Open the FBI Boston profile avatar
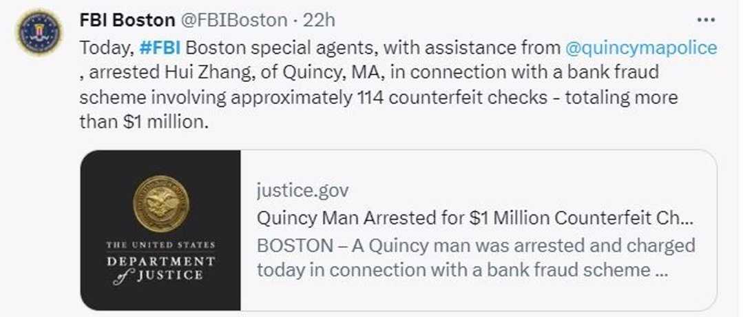 pyautogui.click(x=39, y=32)
